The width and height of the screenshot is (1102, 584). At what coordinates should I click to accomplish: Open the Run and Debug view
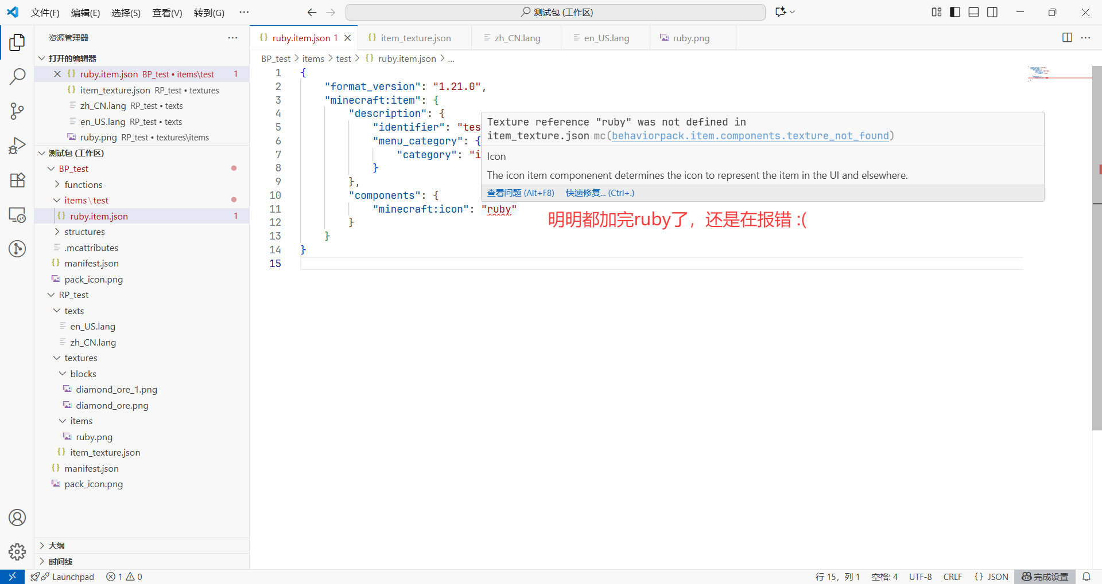pyautogui.click(x=17, y=146)
